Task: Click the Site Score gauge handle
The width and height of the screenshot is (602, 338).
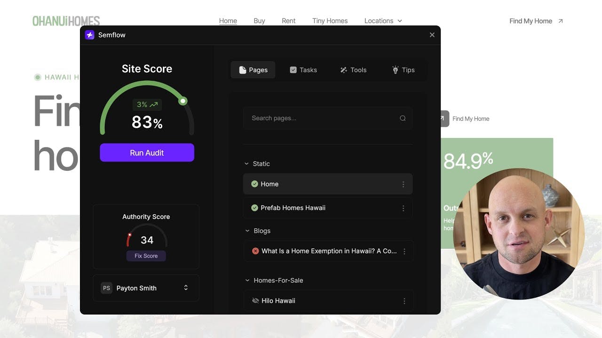Action: (x=183, y=101)
